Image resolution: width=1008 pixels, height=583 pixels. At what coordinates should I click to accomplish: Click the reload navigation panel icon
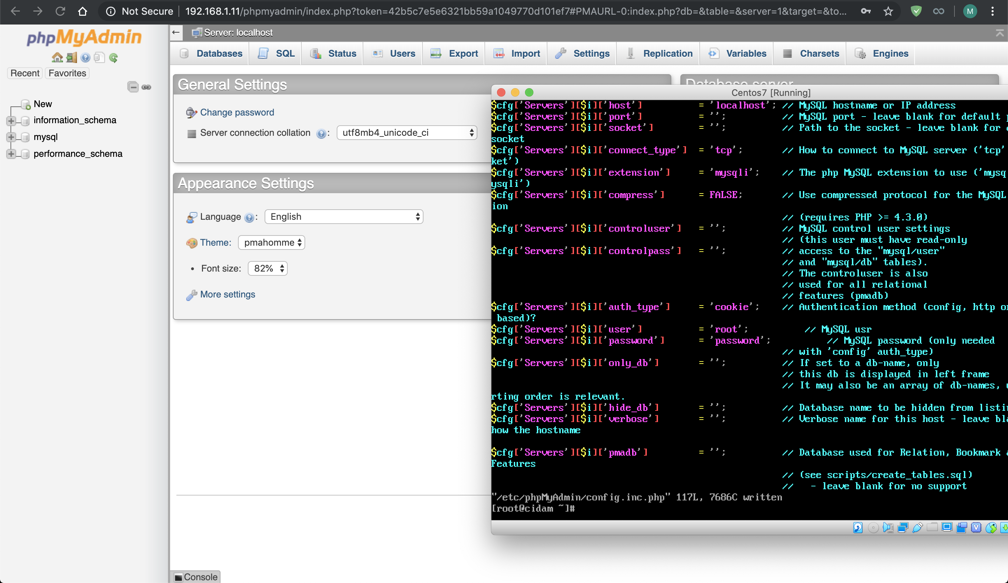pyautogui.click(x=114, y=58)
